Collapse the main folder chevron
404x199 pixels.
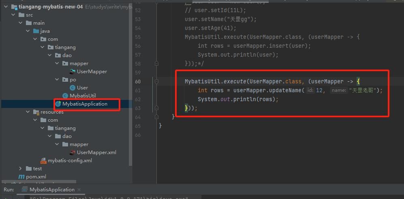[x=20, y=23]
